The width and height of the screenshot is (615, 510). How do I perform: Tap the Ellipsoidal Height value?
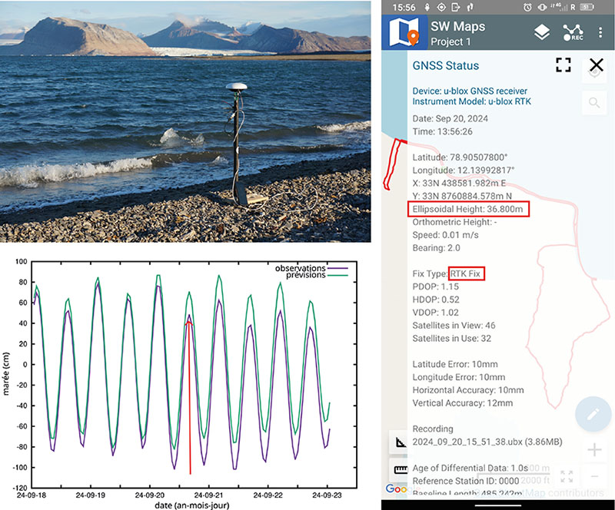click(x=469, y=210)
